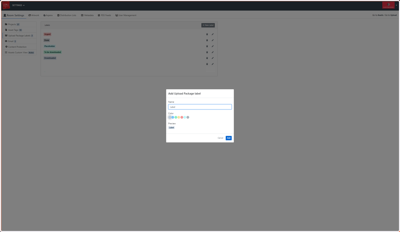Edit the Placeholder label with pencil icon
The height and width of the screenshot is (232, 400).
(213, 46)
